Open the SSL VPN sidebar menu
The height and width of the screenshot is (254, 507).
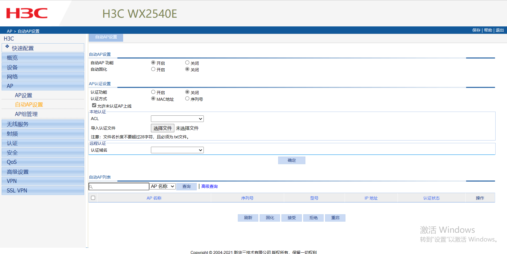43,191
